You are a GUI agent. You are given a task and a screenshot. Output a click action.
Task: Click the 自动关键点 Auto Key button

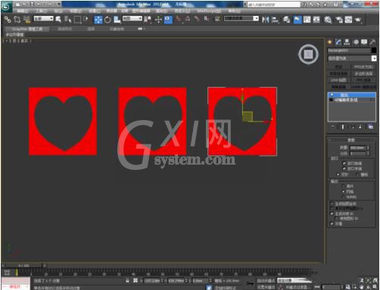pyautogui.click(x=266, y=280)
